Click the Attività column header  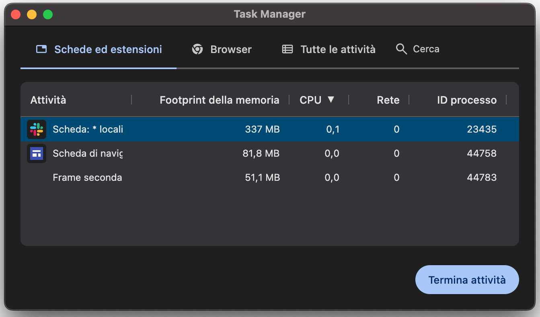coord(48,100)
